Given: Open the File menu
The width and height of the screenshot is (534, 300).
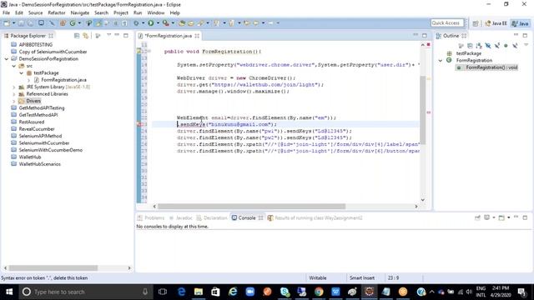Looking at the screenshot, I should point(6,13).
